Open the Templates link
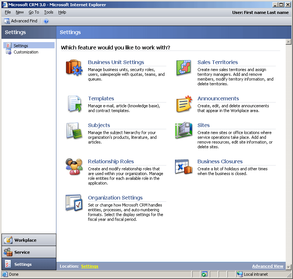The height and width of the screenshot is (279, 293). 101,98
